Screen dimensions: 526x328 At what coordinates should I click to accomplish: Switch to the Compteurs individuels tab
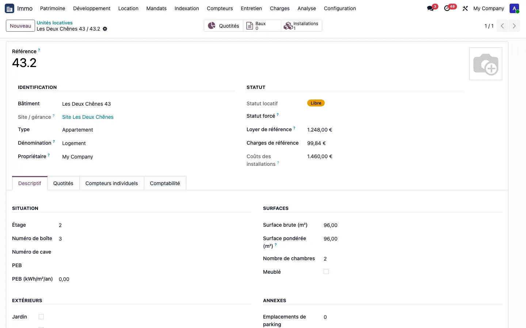112,183
